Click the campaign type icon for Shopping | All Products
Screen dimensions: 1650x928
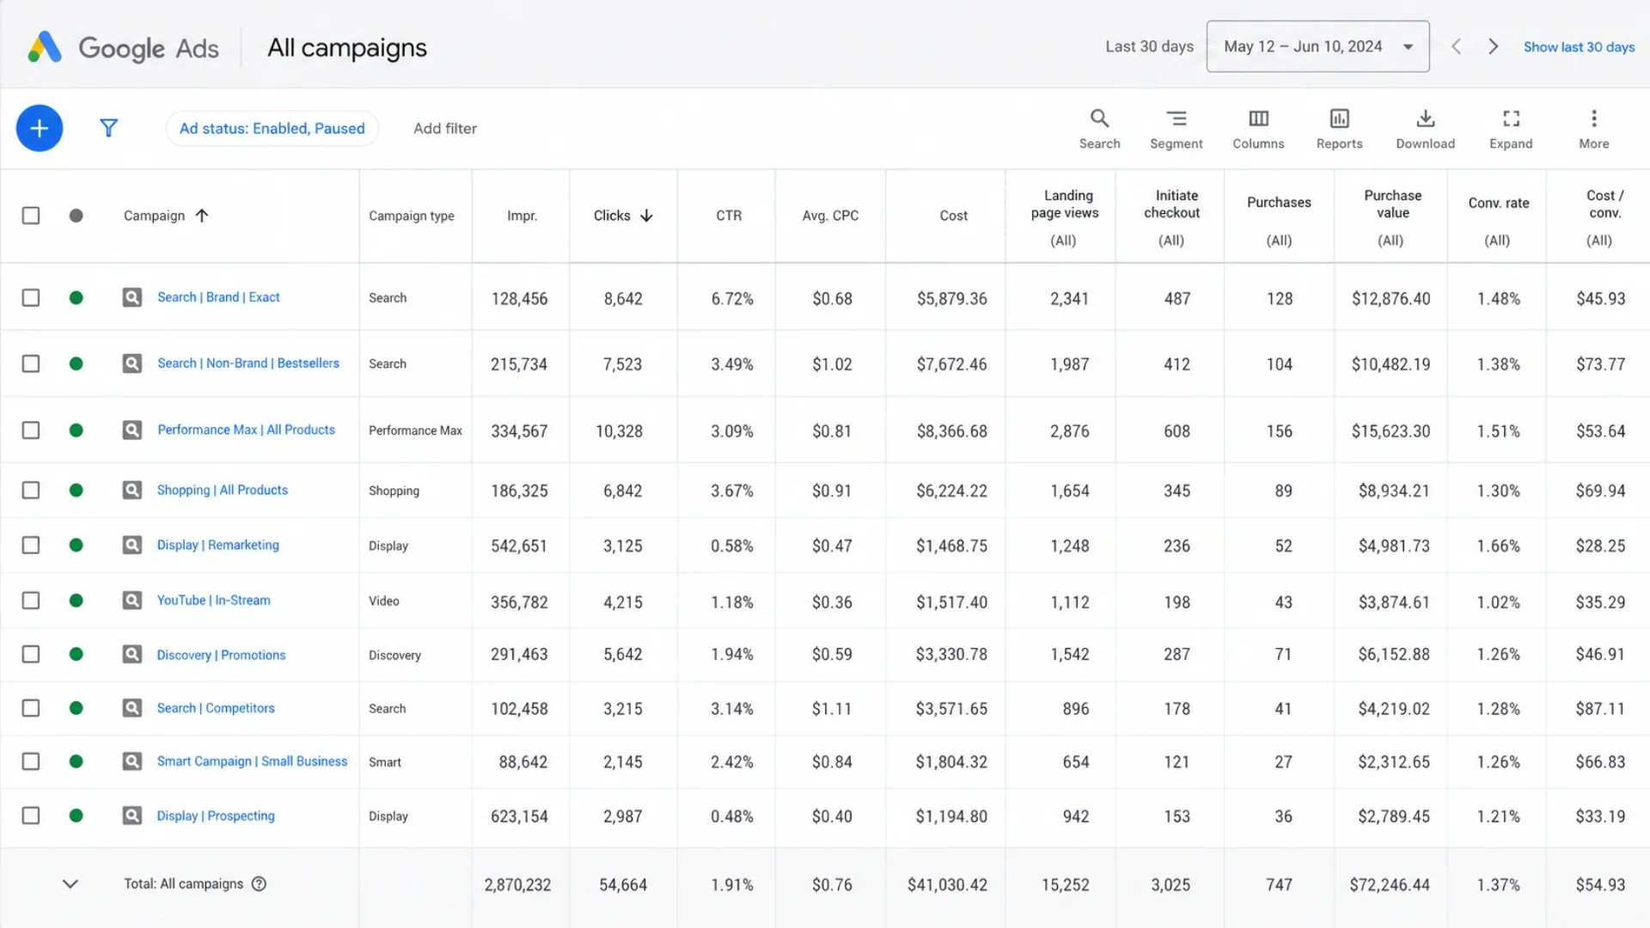click(x=131, y=490)
